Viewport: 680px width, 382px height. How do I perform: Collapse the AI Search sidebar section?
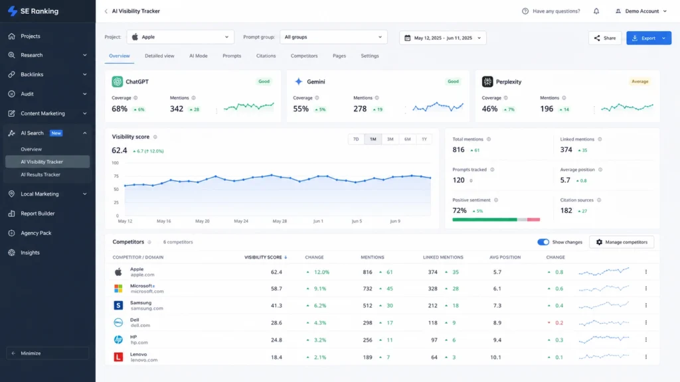[x=84, y=133]
